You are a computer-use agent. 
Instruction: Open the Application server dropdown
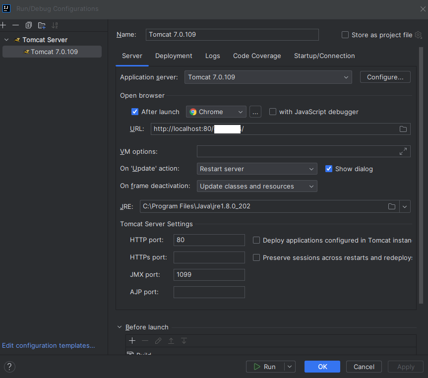click(x=268, y=77)
